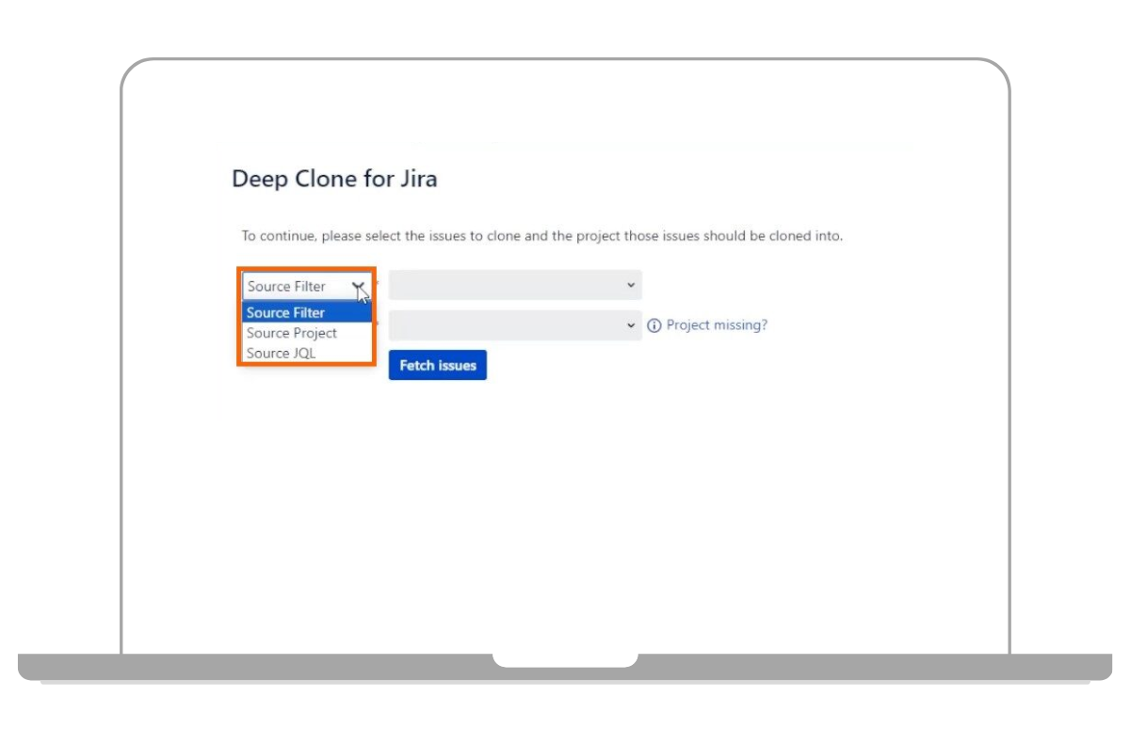Click the gray laptop base bar
Image resolution: width=1130 pixels, height=743 pixels.
coord(282,667)
